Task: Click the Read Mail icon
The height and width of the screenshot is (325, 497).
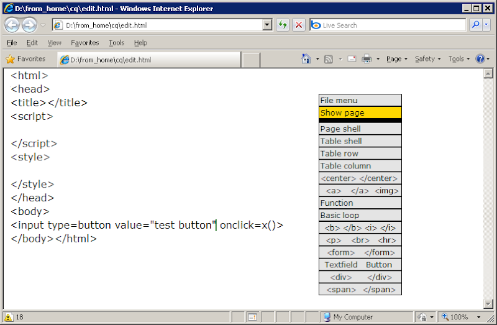Action: click(352, 58)
